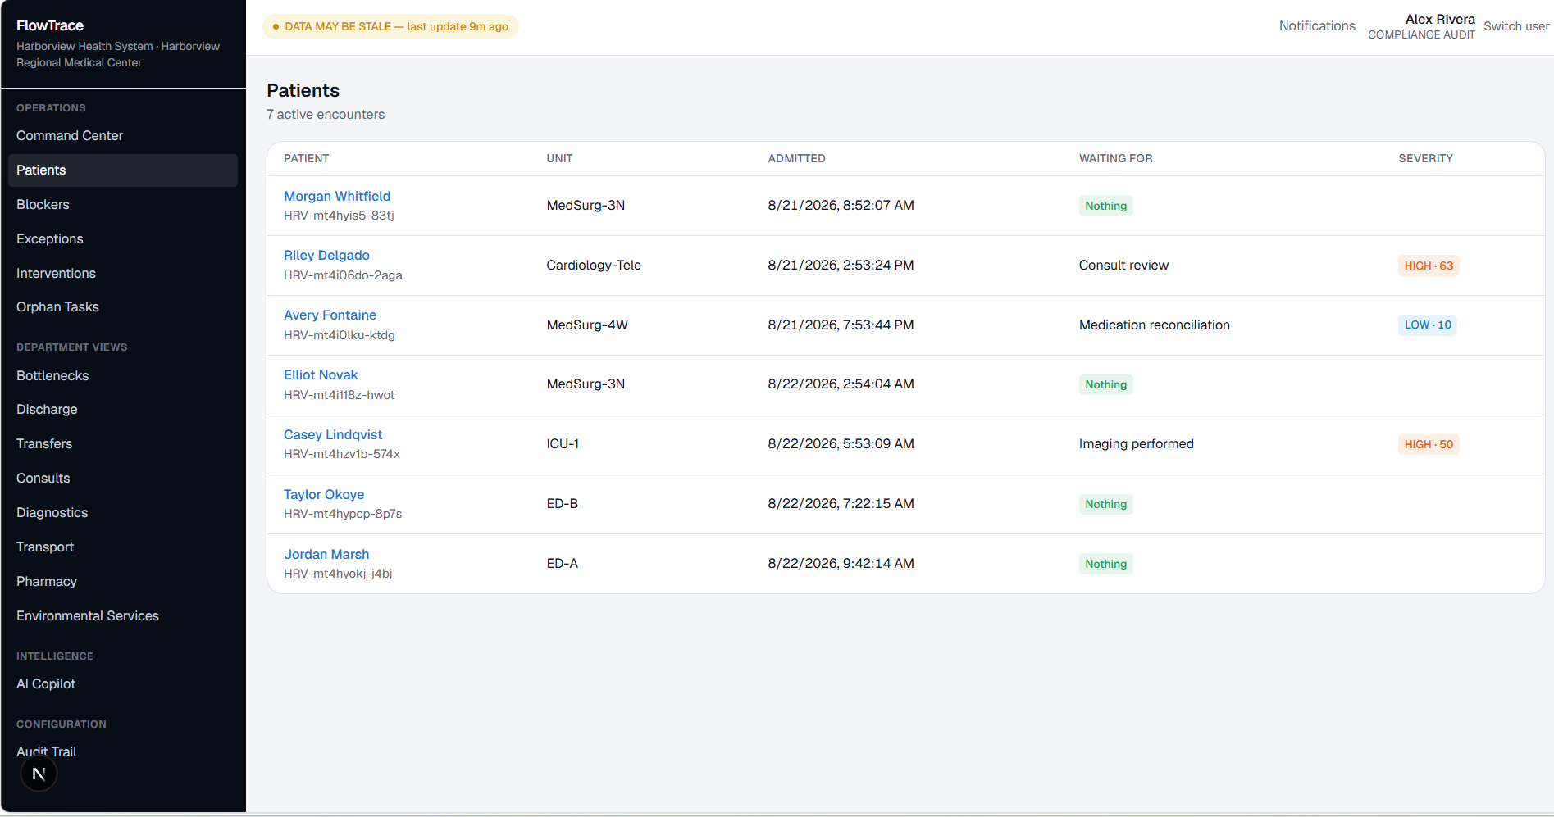Open Taylor Okoye's patient record
This screenshot has width=1554, height=817.
[324, 495]
